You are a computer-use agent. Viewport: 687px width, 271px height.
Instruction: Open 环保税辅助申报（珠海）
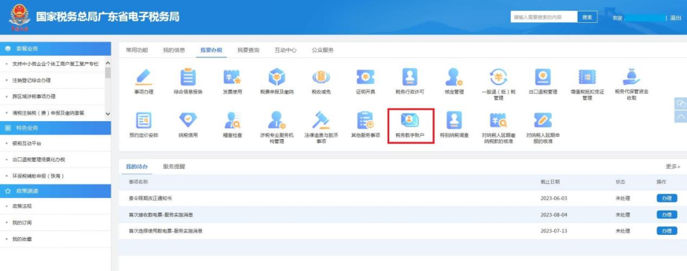[39, 176]
